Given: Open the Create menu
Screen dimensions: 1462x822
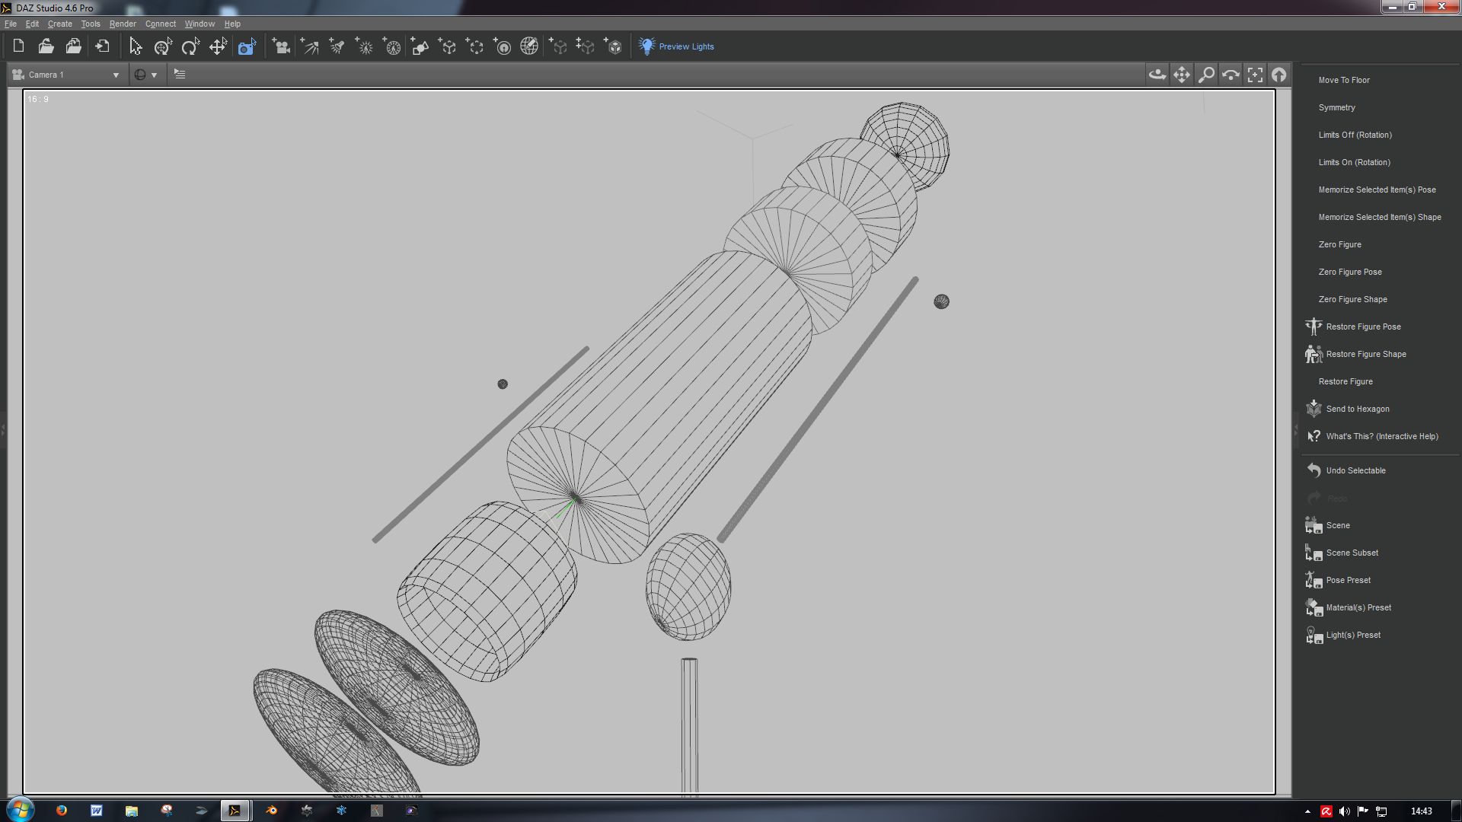Looking at the screenshot, I should point(59,24).
